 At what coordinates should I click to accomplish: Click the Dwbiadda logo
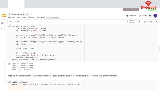tap(149, 6)
